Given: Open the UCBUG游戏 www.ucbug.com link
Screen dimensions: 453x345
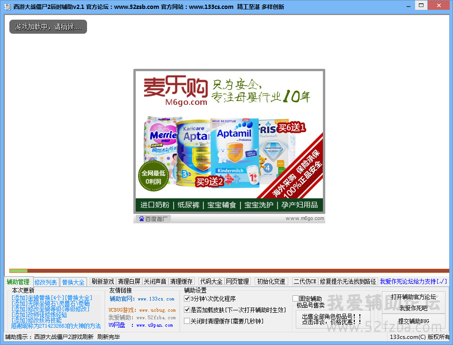Looking at the screenshot, I should (142, 310).
